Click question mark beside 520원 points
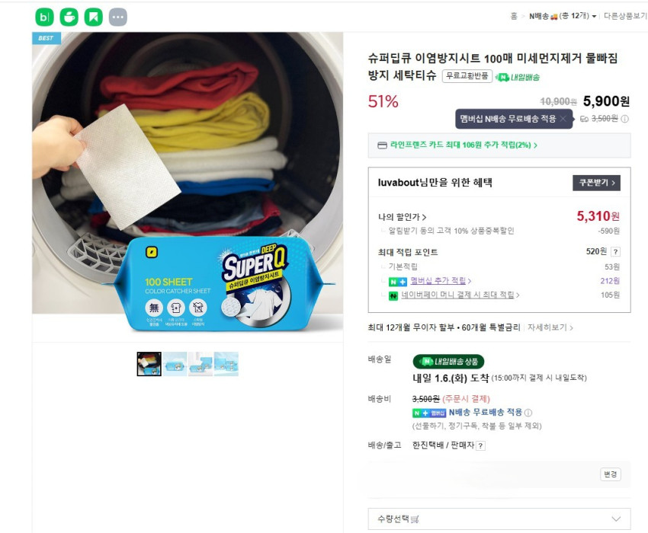 [x=615, y=252]
